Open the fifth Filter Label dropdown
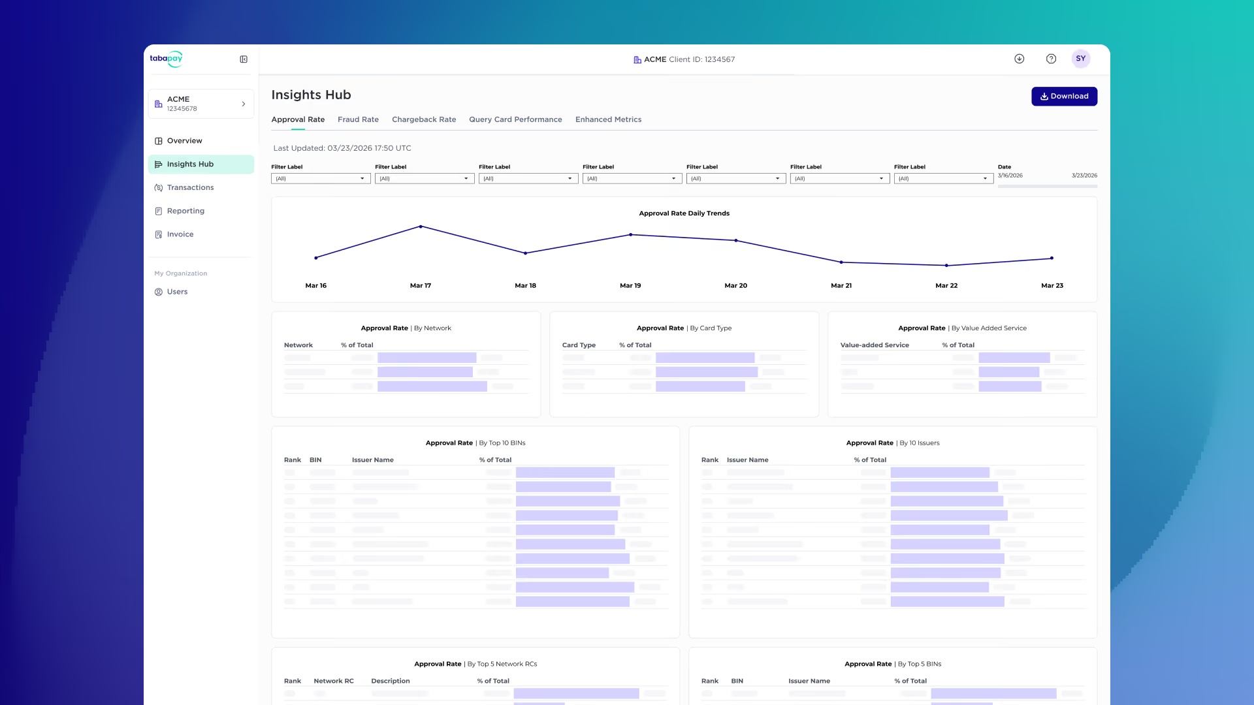This screenshot has width=1254, height=705. (736, 178)
